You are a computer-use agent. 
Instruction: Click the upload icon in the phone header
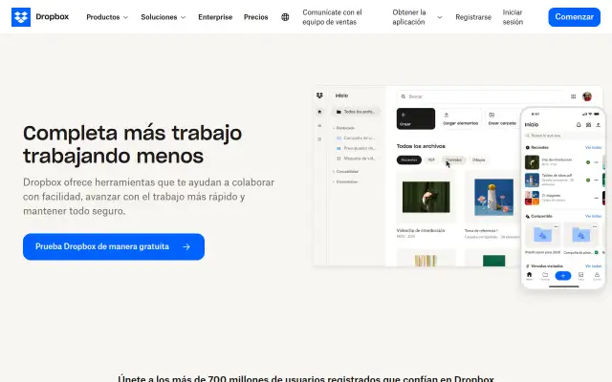pos(598,125)
